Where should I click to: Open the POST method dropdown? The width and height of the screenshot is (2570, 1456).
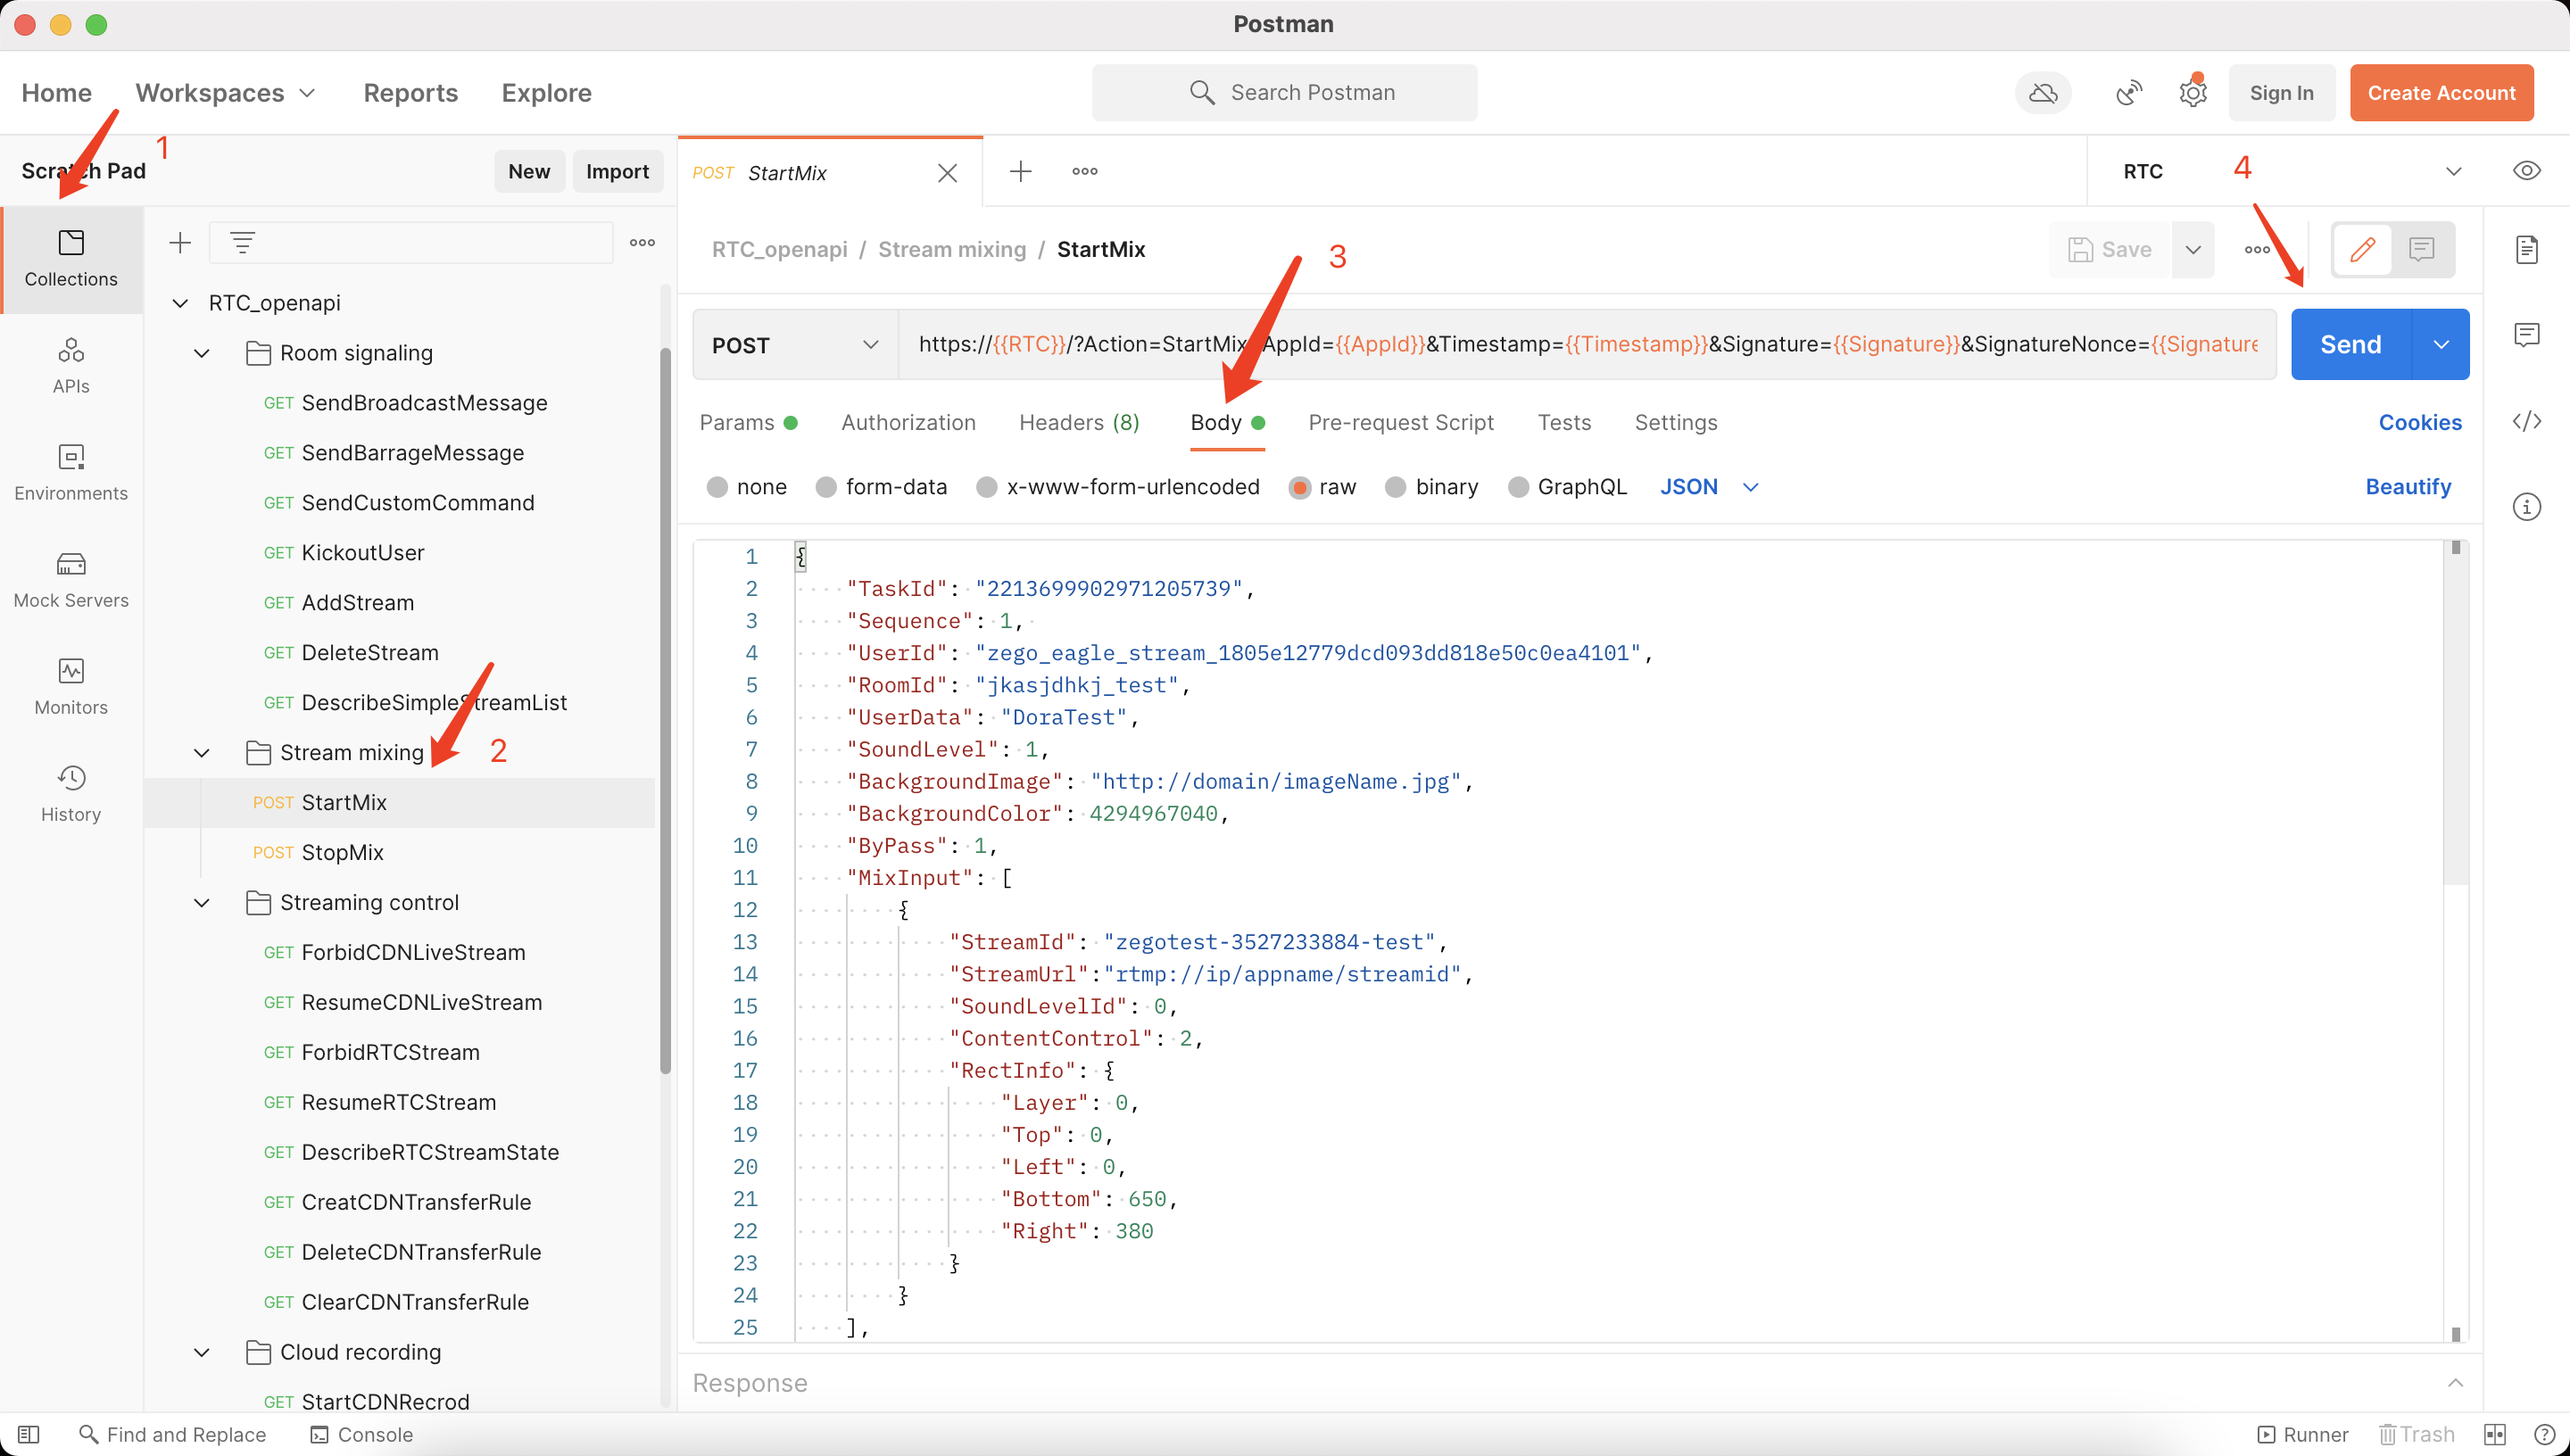click(795, 344)
